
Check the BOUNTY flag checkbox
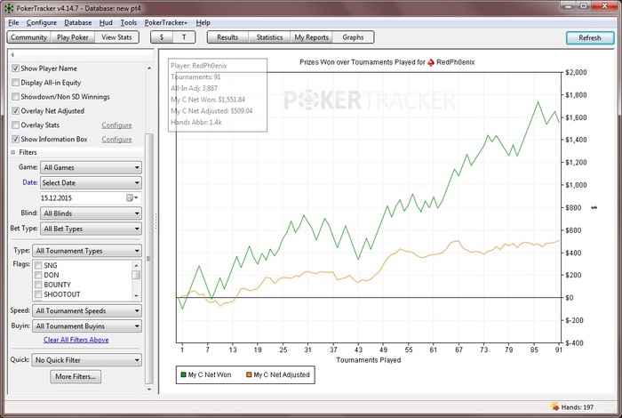[x=37, y=285]
